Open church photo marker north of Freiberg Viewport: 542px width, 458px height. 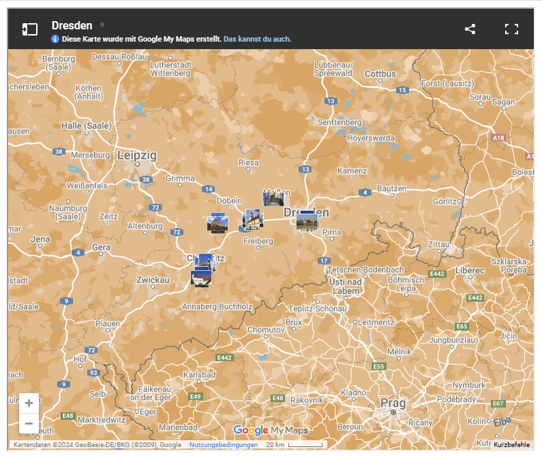tap(252, 220)
